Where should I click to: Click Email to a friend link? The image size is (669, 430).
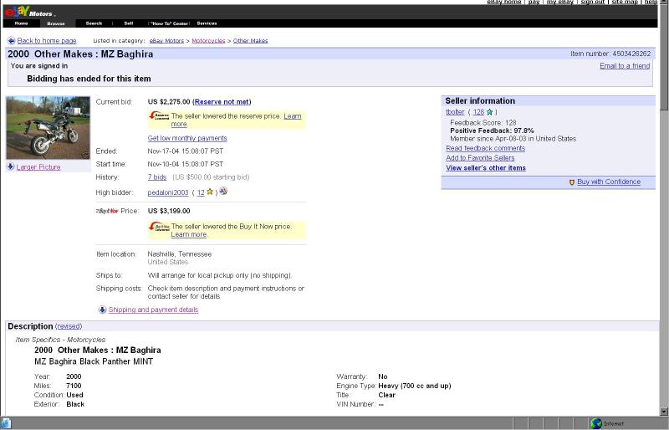[x=625, y=66]
